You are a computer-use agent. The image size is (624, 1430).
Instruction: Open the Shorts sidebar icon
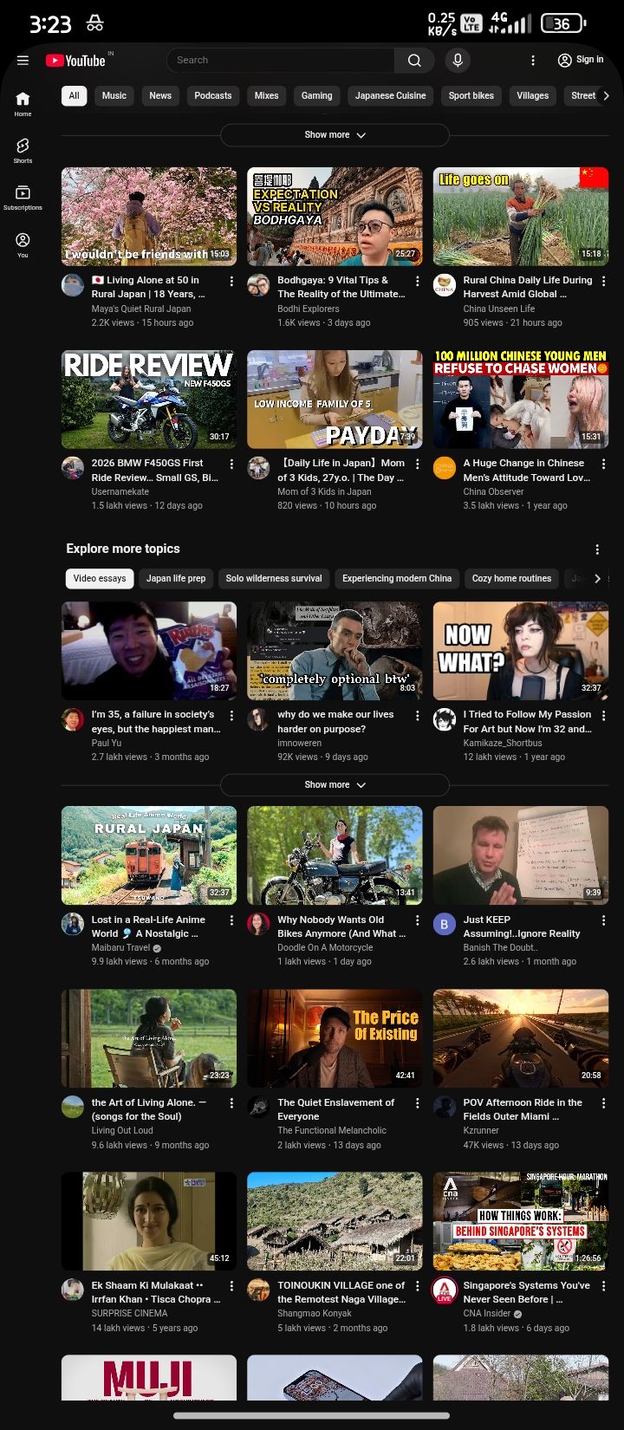coord(23,149)
